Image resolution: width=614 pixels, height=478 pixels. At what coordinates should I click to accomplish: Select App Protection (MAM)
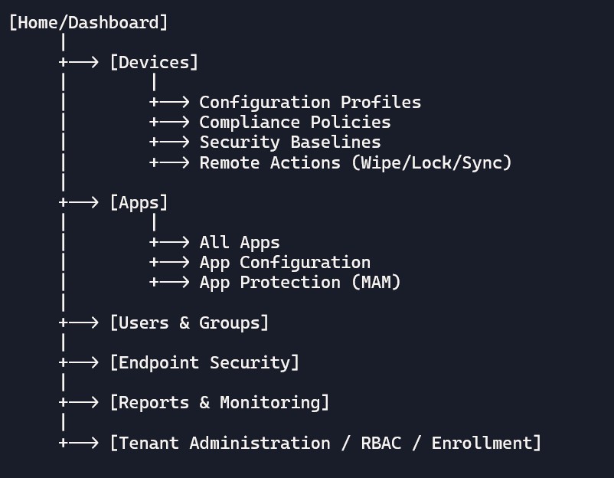(x=300, y=282)
